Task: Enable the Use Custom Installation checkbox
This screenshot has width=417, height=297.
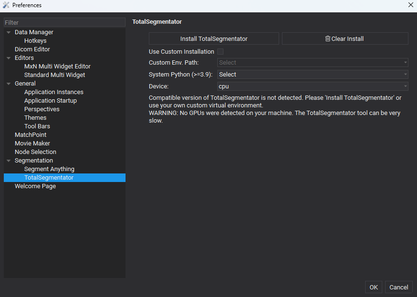Action: pos(220,52)
